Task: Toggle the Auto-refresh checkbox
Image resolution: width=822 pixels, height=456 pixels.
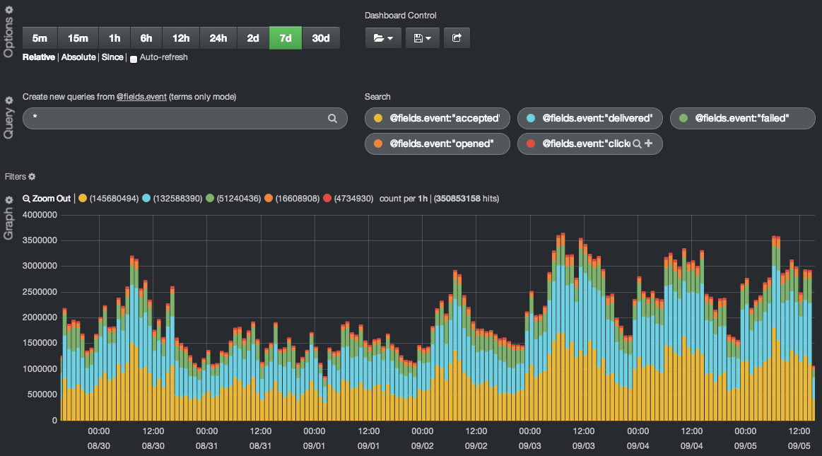Action: point(134,59)
